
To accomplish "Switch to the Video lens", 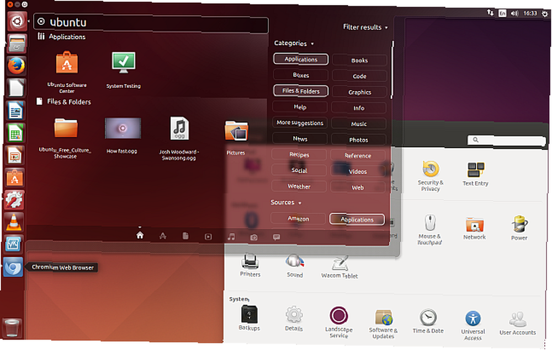I will [x=209, y=237].
